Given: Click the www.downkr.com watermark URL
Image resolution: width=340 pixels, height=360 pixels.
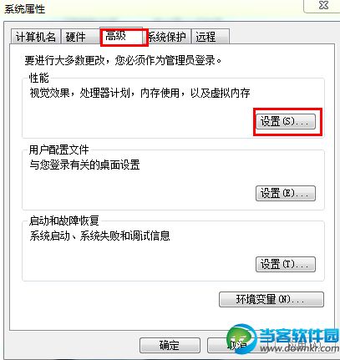Looking at the screenshot, I should click(300, 347).
